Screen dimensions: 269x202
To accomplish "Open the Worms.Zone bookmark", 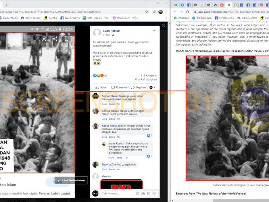I will [x=125, y=18].
